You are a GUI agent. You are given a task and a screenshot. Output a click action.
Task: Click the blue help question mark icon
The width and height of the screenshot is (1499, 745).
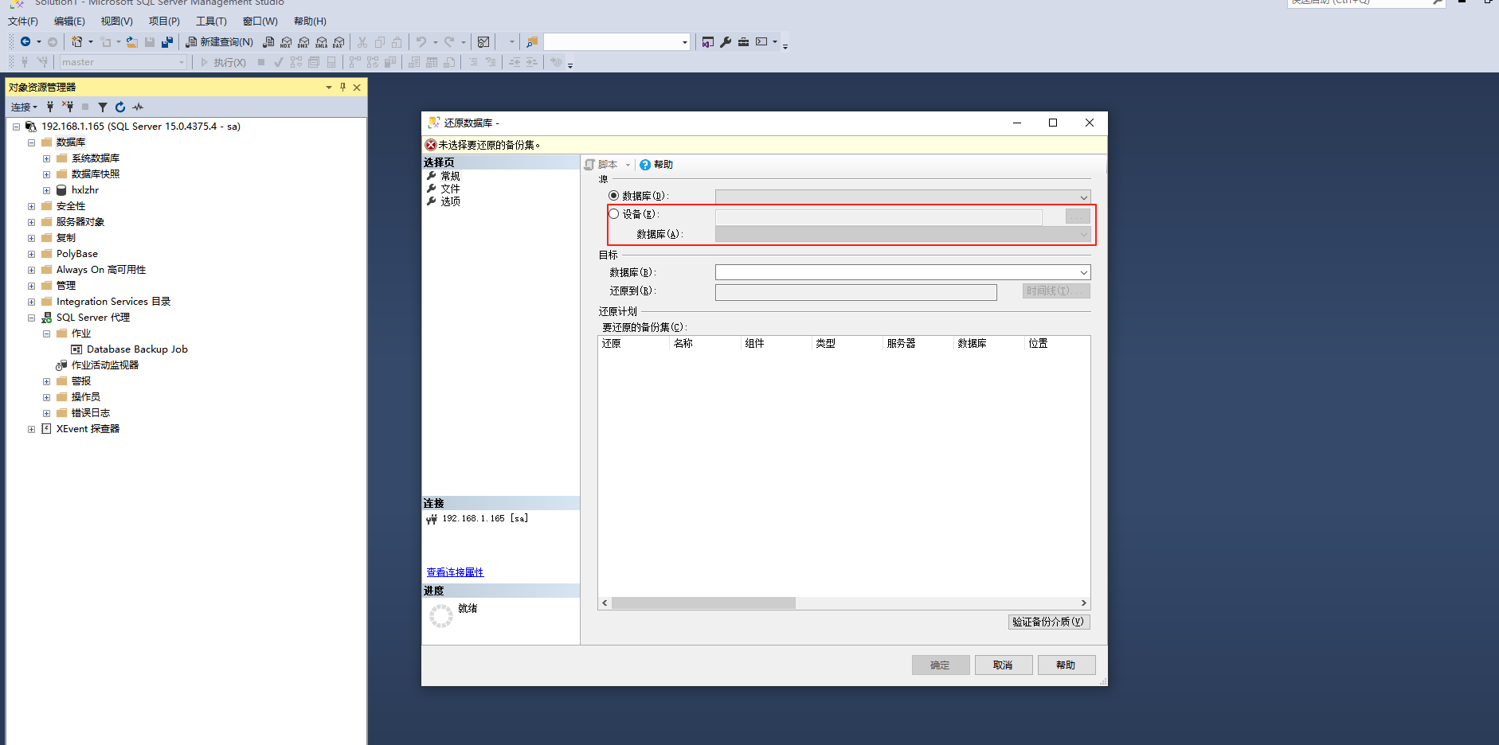point(645,165)
